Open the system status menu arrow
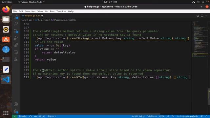The height and width of the screenshot is (118, 210). [x=207, y=2]
